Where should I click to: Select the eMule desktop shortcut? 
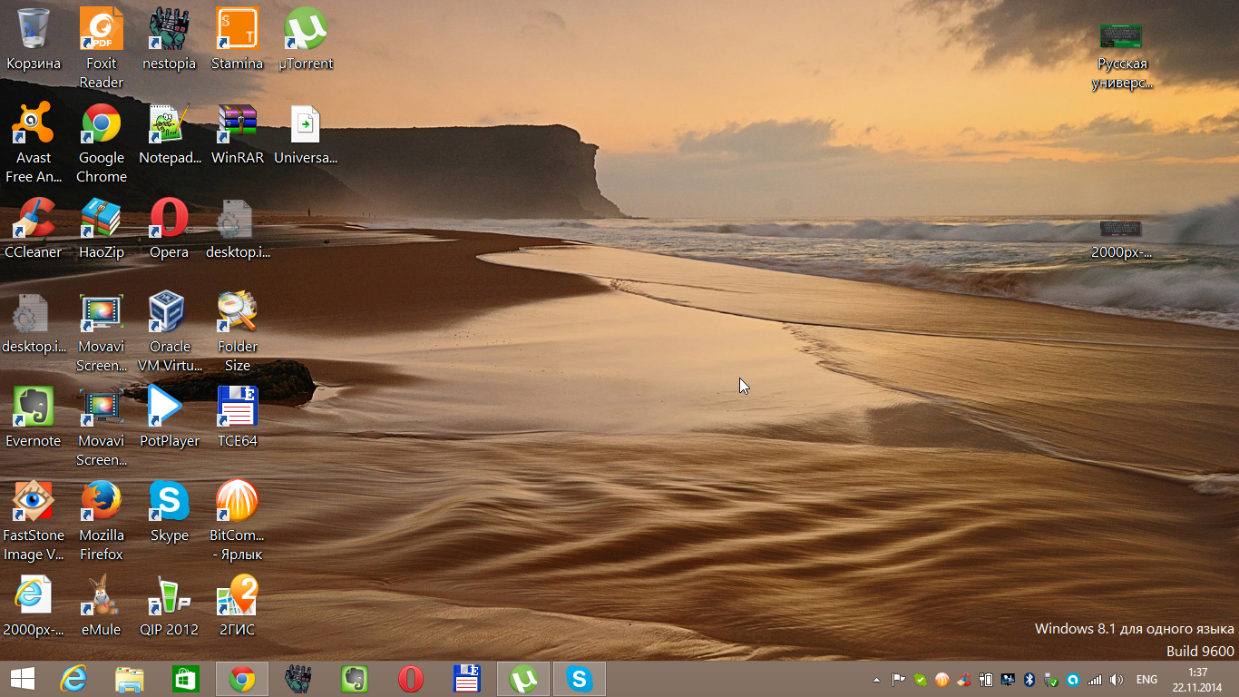click(x=102, y=606)
